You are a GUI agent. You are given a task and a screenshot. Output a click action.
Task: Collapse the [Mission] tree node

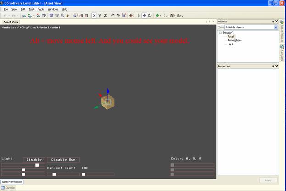[220, 33]
